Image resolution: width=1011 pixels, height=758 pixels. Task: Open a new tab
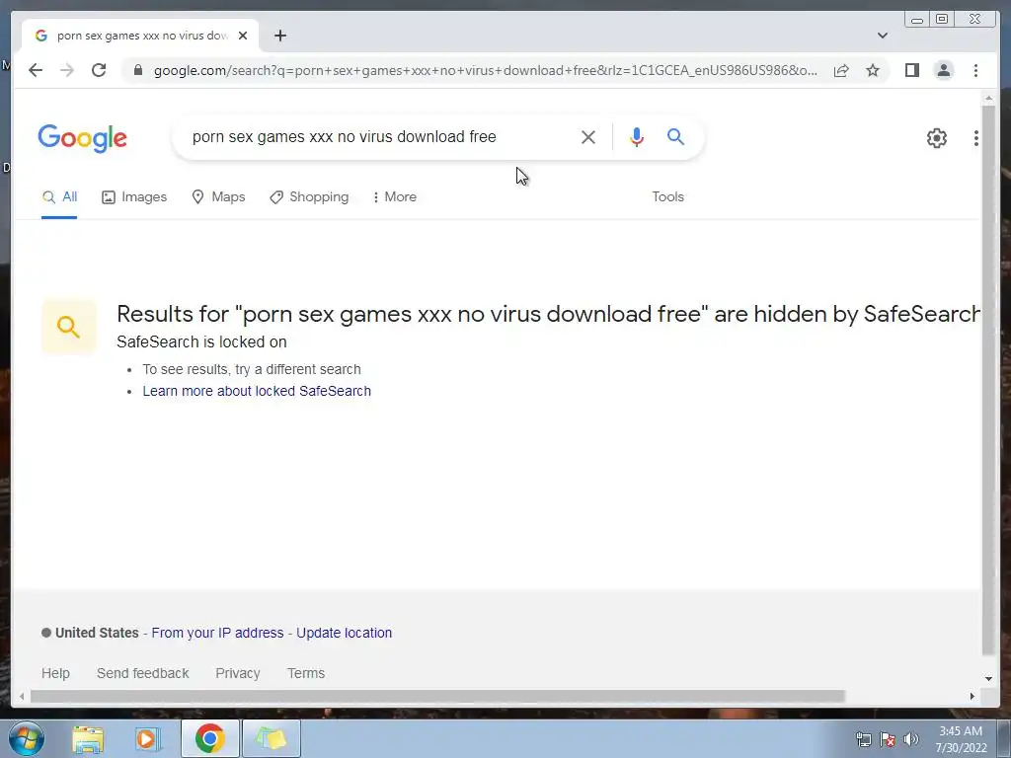pyautogui.click(x=279, y=36)
